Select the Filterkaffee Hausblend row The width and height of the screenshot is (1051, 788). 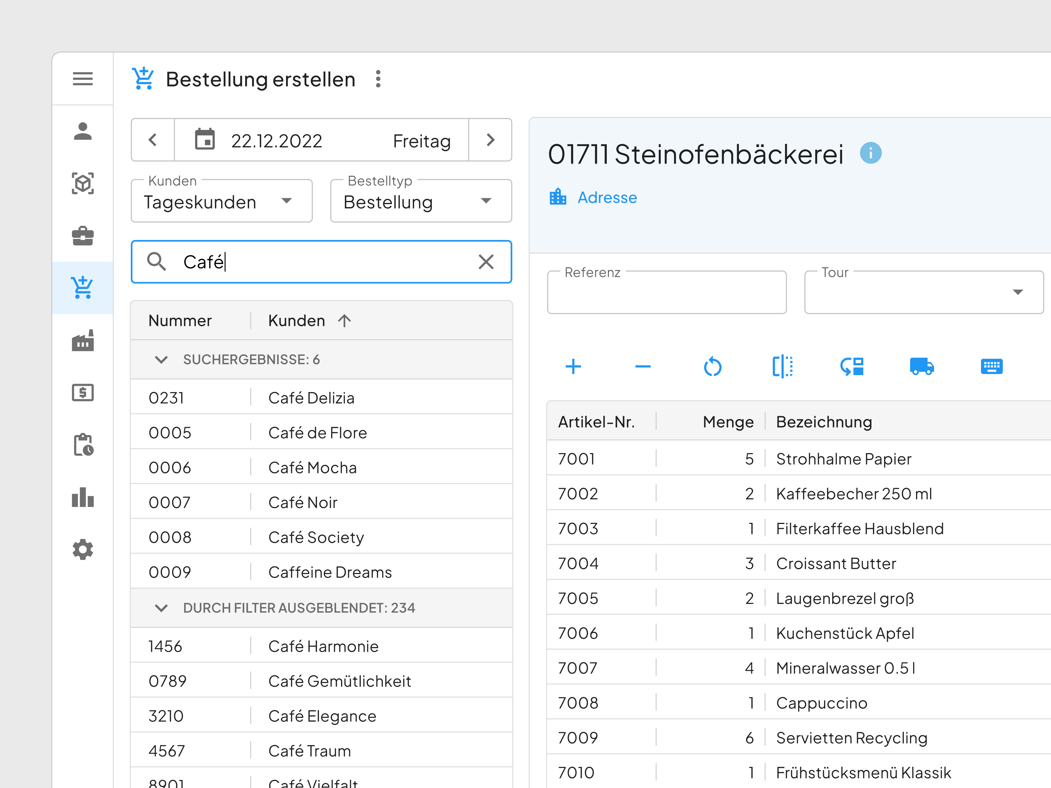pyautogui.click(x=799, y=528)
